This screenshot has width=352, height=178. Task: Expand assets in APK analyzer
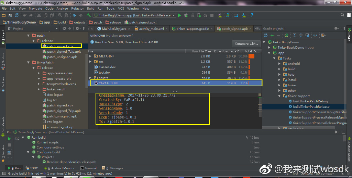click(90, 78)
